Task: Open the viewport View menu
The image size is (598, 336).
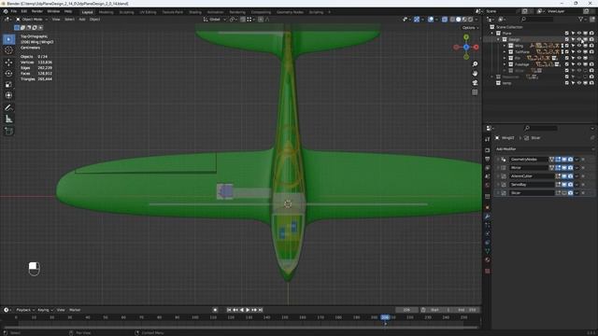Action: click(56, 20)
